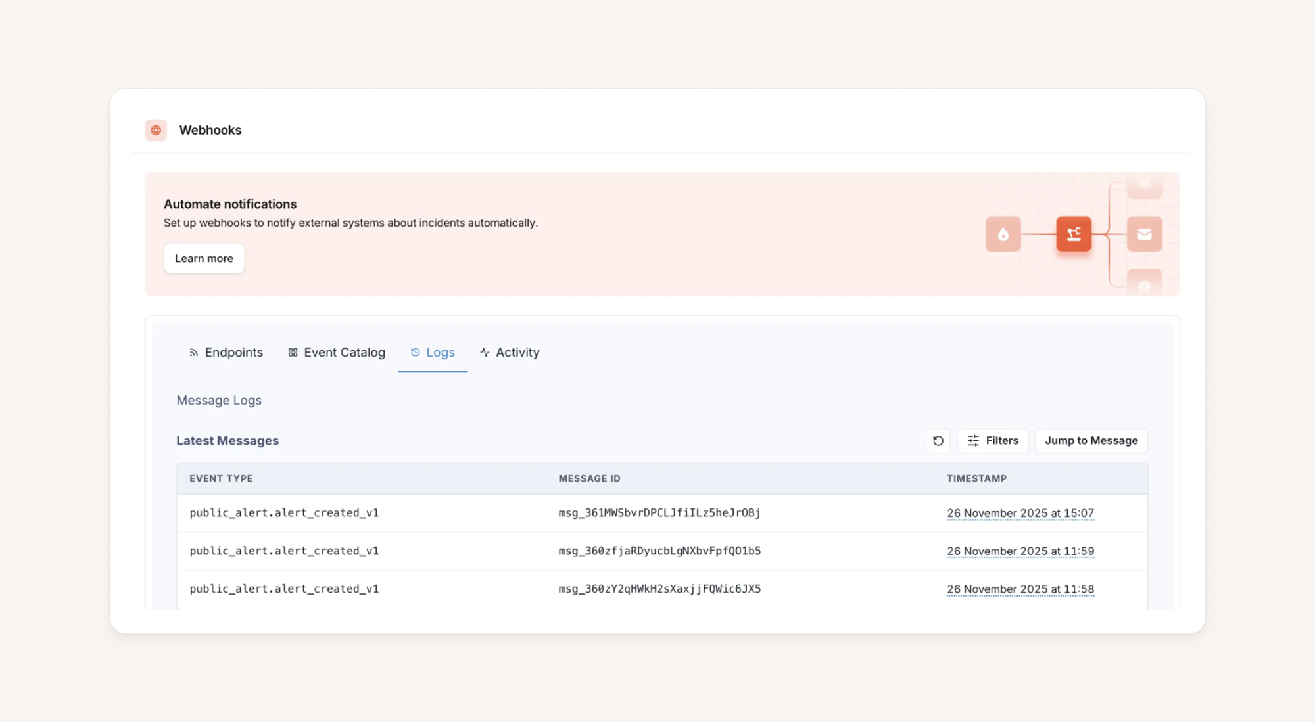Image resolution: width=1315 pixels, height=722 pixels.
Task: Click the orange webhook node icon
Action: click(1074, 235)
